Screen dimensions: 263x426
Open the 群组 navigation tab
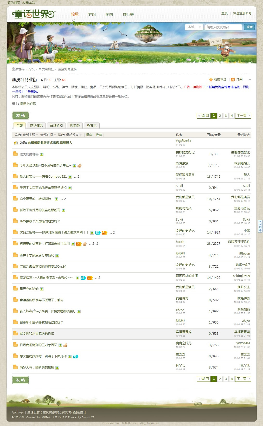click(92, 14)
